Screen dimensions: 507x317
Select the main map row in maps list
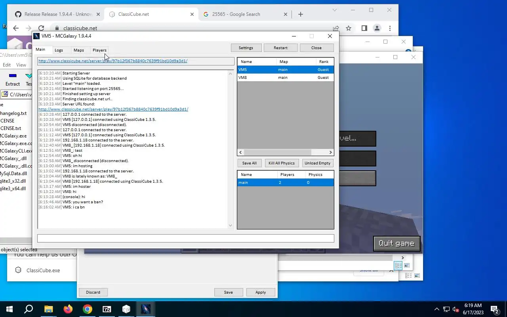[285, 182]
